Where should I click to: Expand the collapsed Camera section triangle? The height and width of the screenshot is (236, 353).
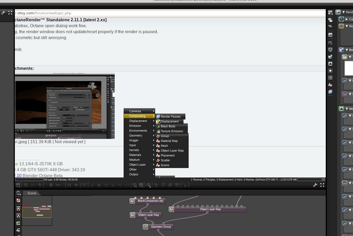[x=347, y=19]
